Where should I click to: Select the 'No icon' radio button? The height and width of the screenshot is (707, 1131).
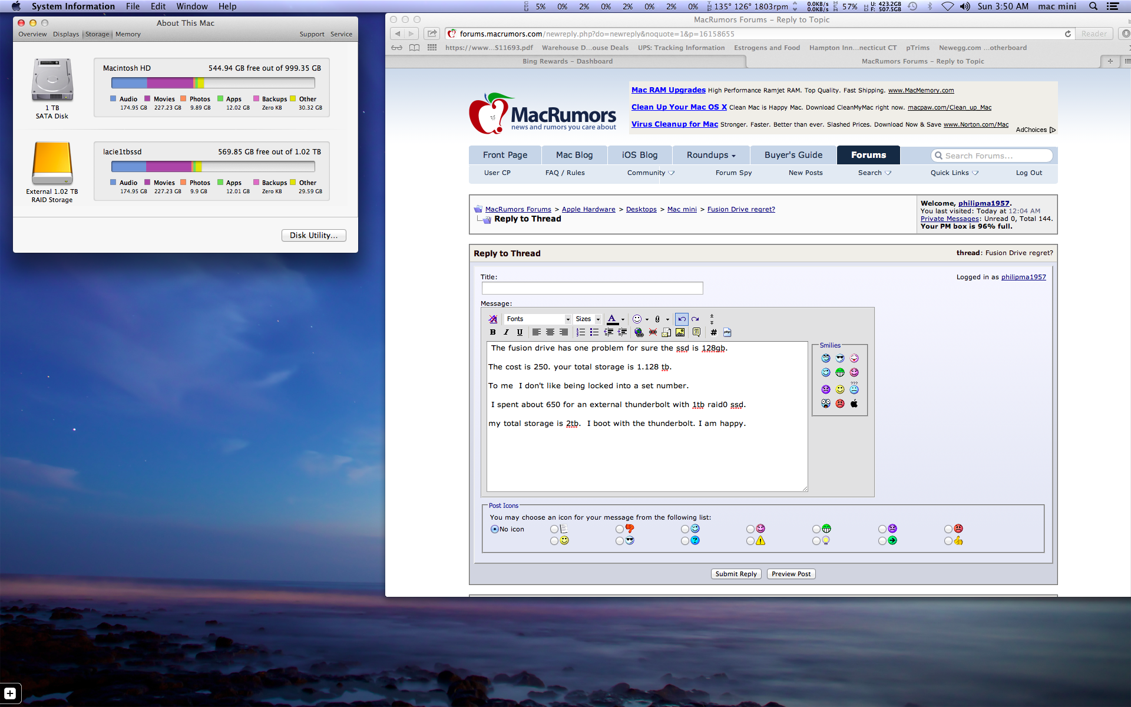495,529
